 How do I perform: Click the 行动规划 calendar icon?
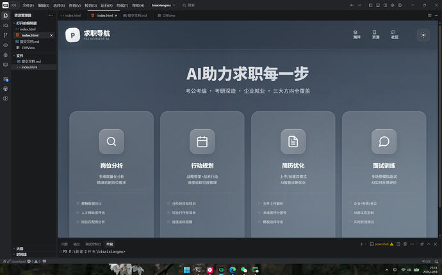tap(202, 141)
